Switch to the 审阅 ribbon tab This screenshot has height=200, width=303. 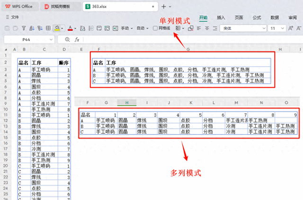point(293,17)
